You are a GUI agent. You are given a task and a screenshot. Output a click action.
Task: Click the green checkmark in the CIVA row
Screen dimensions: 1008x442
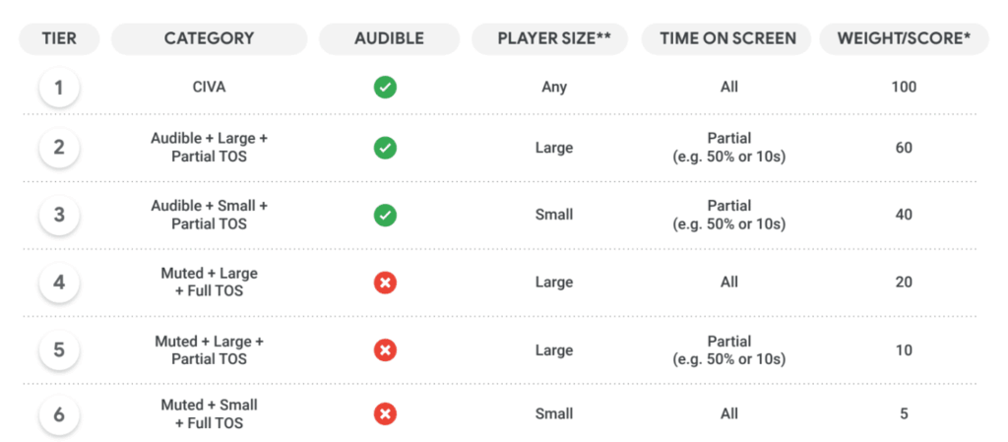tap(385, 88)
